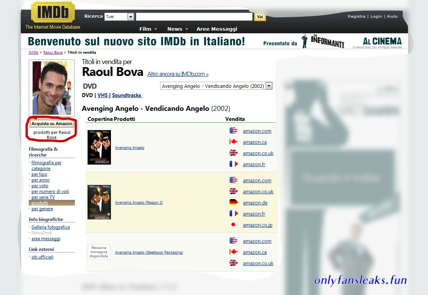The width and height of the screenshot is (428, 295).
Task: Click the French flag in the first product row
Action: tap(233, 164)
